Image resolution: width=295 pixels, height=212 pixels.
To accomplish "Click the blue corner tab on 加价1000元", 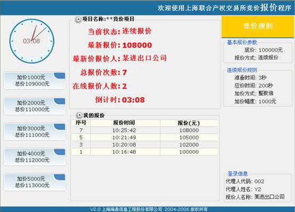I will pyautogui.click(x=60, y=75).
